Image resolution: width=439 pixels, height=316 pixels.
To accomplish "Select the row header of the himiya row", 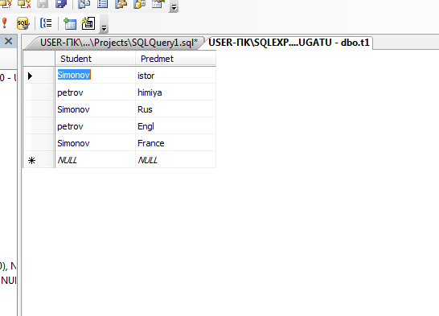I will click(x=39, y=92).
